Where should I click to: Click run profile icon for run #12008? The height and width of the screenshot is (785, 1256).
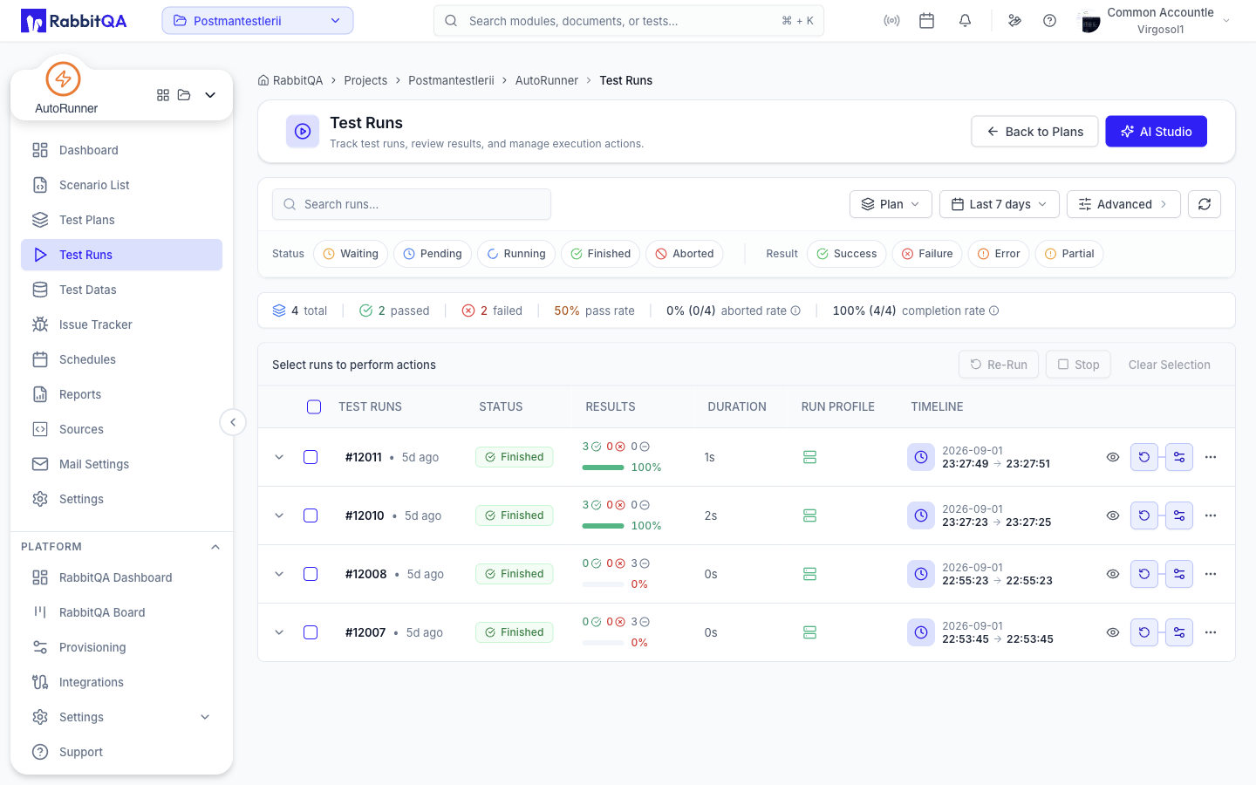tap(809, 574)
